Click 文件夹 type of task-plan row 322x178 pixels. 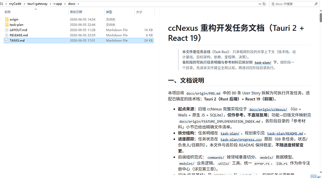[111, 25]
